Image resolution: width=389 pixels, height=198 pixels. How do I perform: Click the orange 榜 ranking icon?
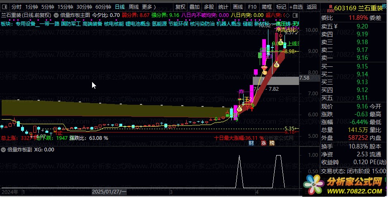click(x=272, y=143)
